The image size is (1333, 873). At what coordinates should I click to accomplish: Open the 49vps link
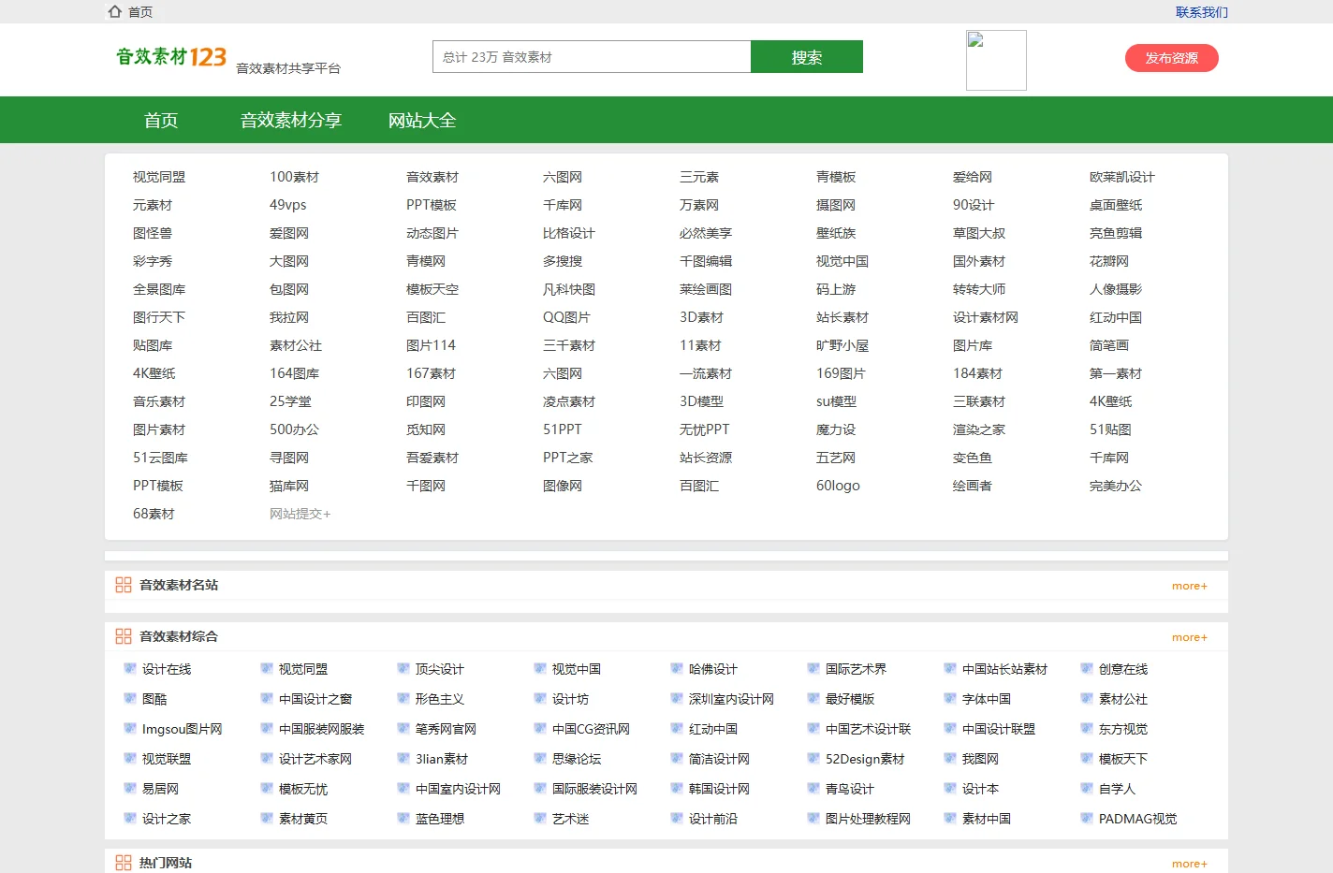[288, 205]
